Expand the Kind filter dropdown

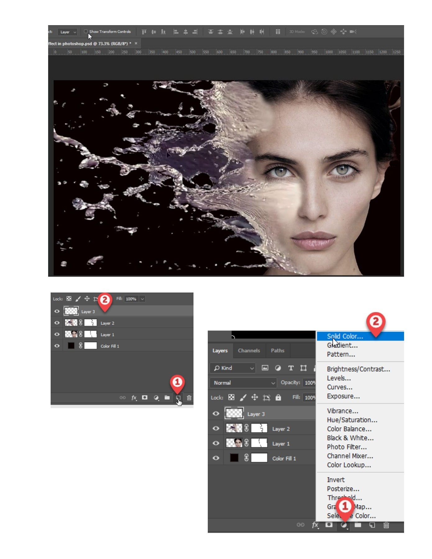(x=233, y=368)
